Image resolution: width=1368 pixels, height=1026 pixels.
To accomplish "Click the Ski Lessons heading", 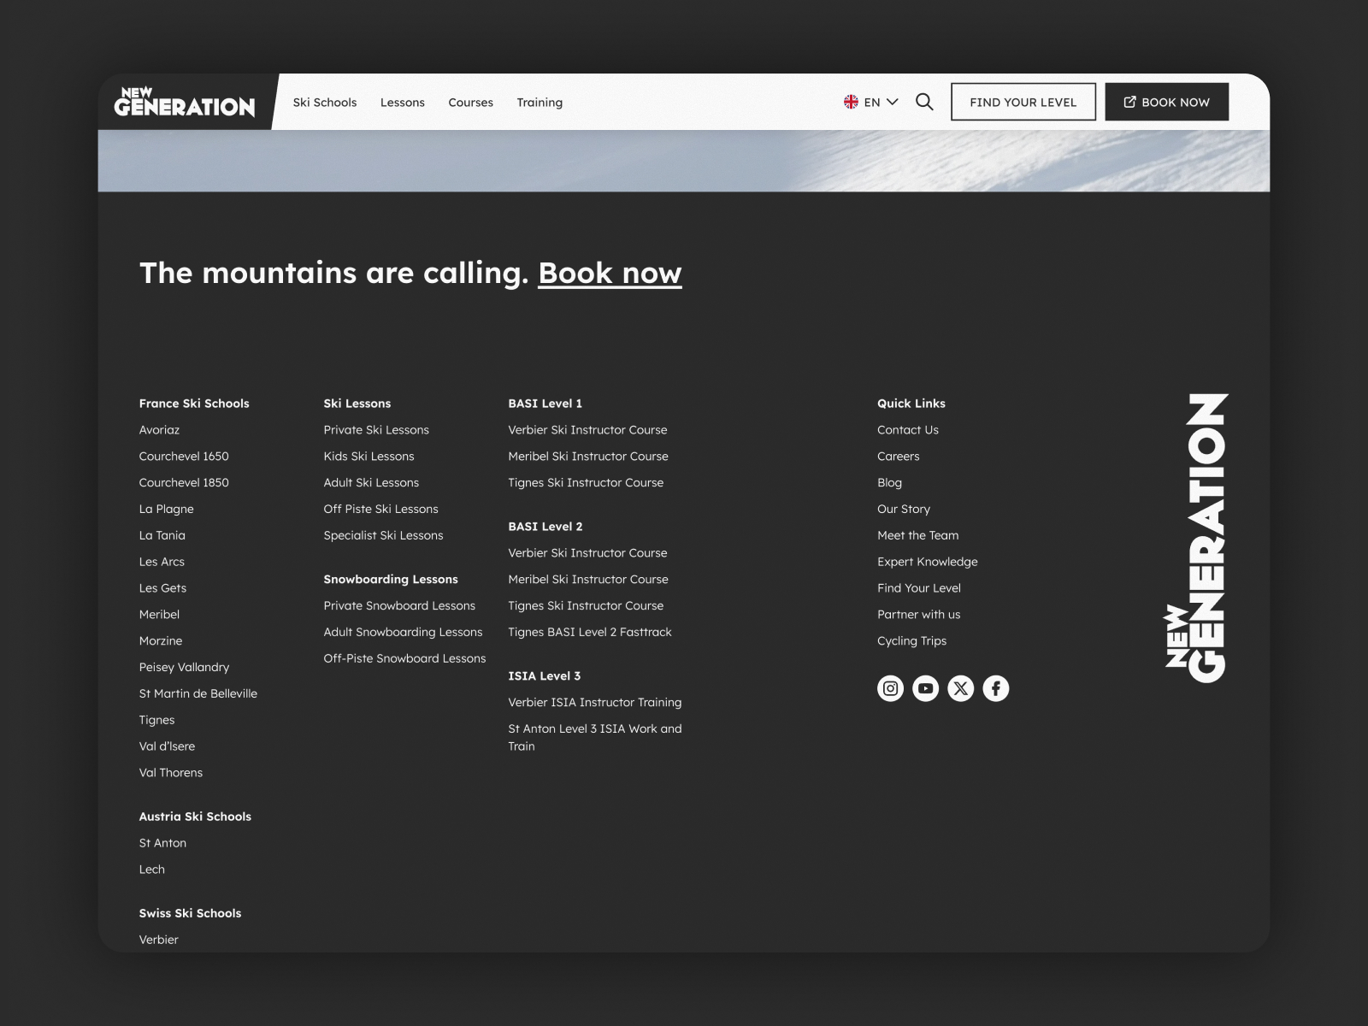I will [357, 404].
